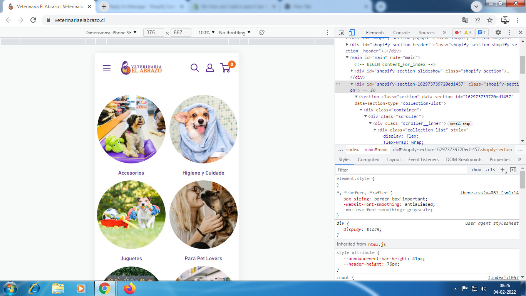View site information padlock
The width and height of the screenshot is (526, 296).
click(x=48, y=20)
